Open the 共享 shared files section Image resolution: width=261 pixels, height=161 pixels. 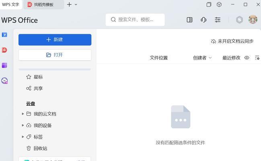(x=38, y=88)
